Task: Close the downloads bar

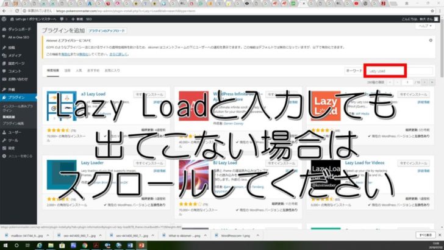Action: click(x=440, y=235)
